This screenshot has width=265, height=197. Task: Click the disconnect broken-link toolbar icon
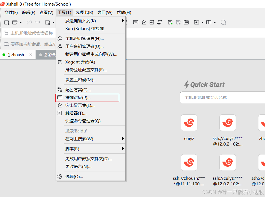(x=29, y=22)
